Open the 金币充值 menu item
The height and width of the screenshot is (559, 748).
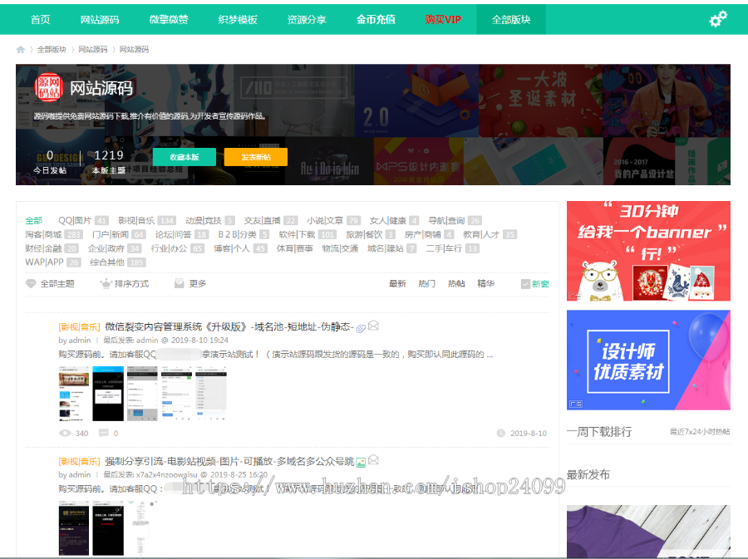click(x=376, y=19)
